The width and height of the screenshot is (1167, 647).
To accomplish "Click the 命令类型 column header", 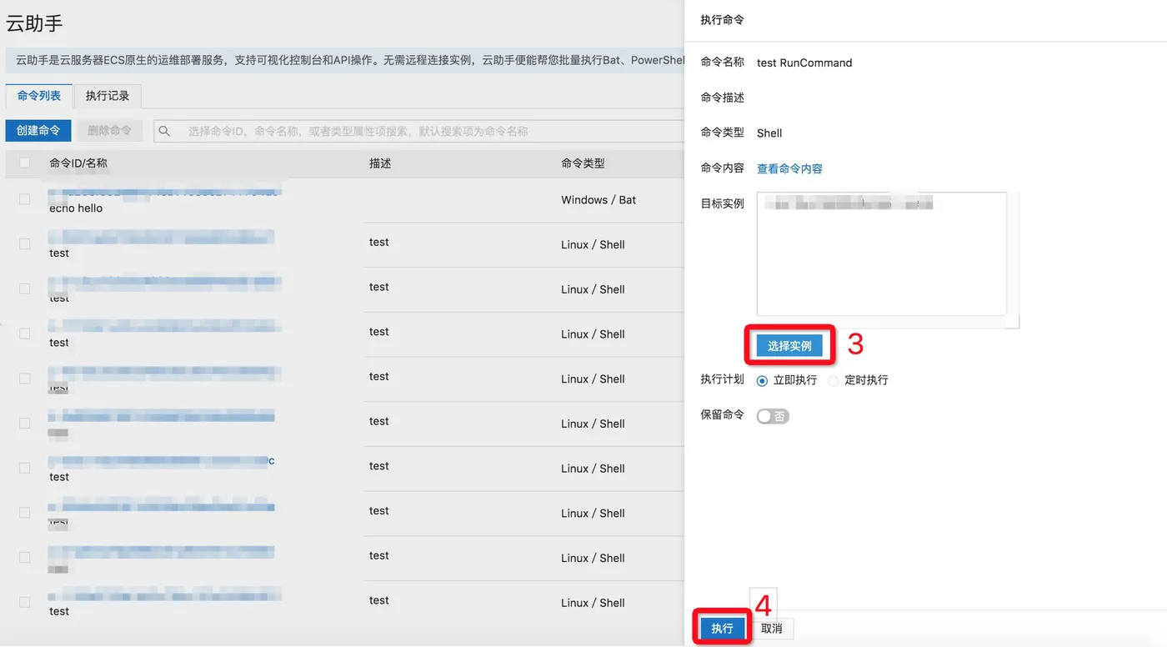I will 583,163.
